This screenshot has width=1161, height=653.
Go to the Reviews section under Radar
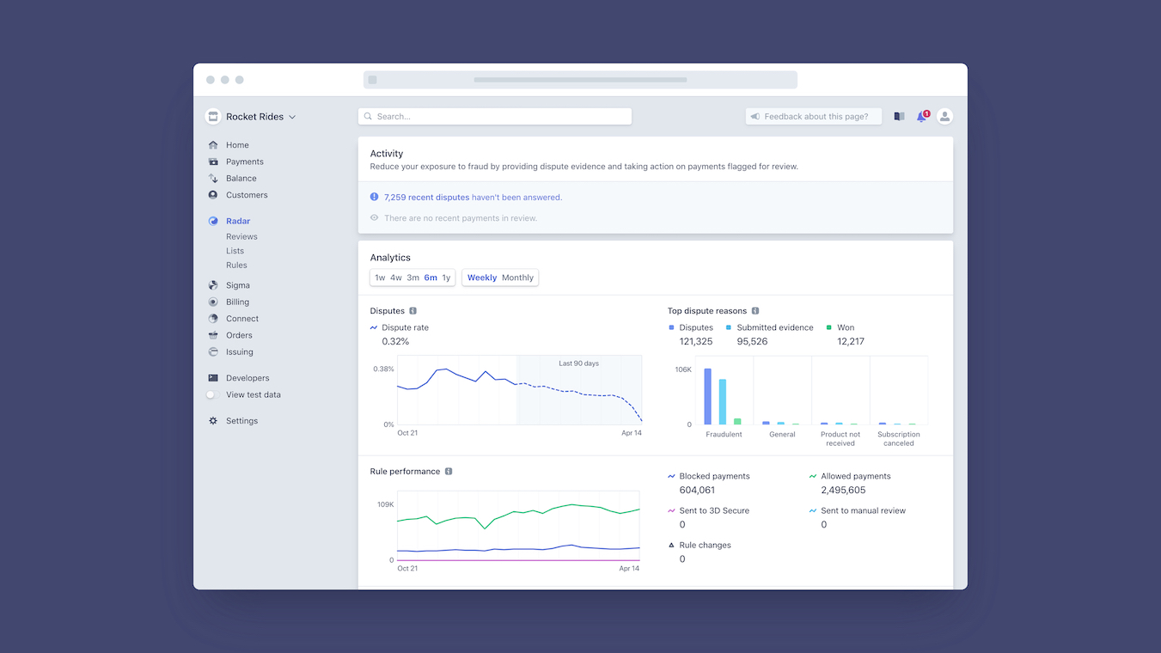tap(241, 235)
